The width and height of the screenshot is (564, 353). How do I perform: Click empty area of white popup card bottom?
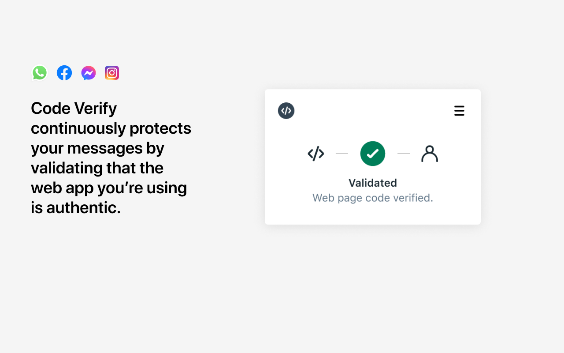pyautogui.click(x=373, y=215)
